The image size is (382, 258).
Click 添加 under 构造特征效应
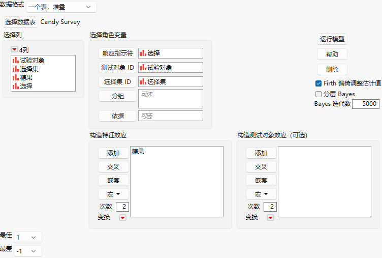point(113,153)
